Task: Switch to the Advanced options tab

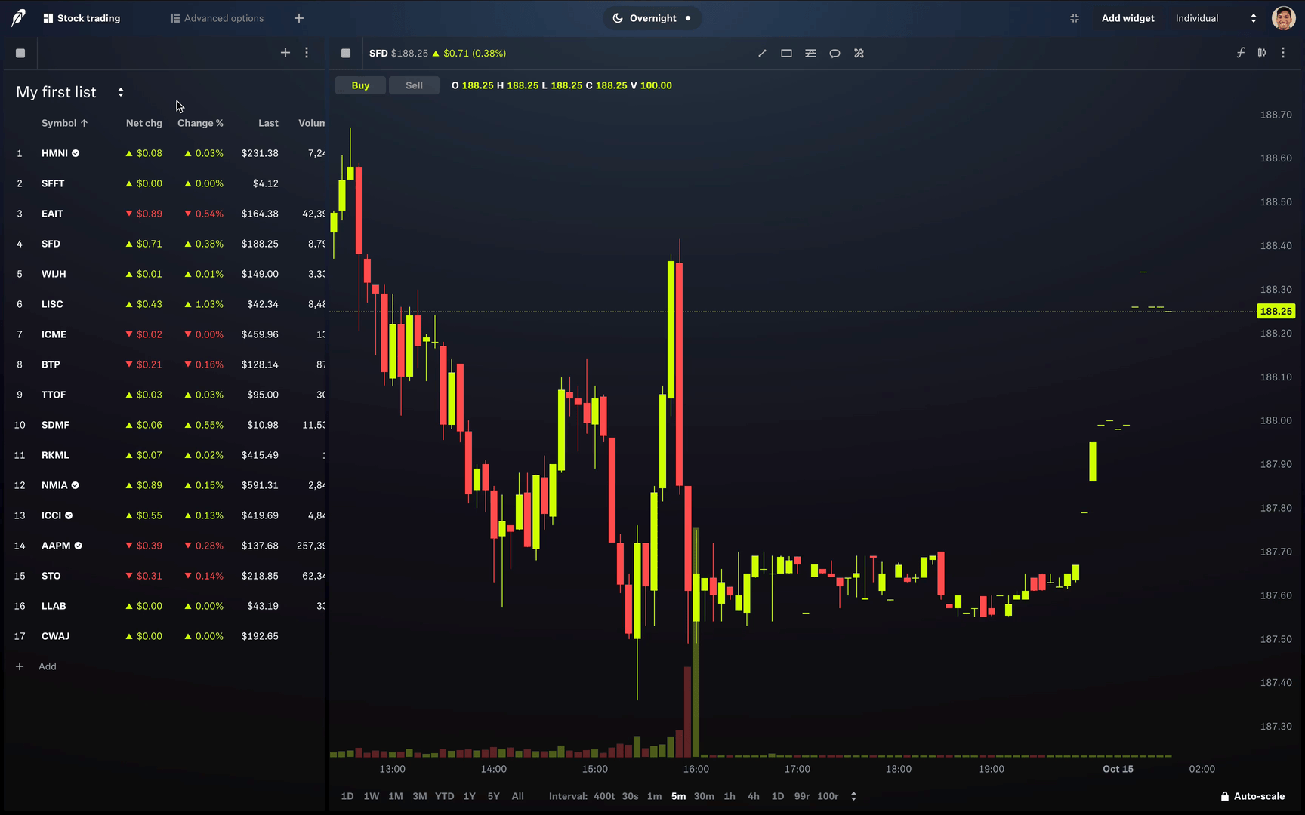Action: click(217, 18)
